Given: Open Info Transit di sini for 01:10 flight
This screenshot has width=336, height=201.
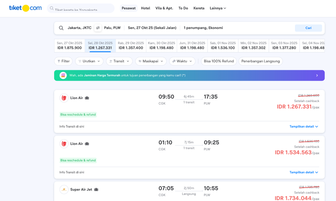Looking at the screenshot, I should (72, 172).
